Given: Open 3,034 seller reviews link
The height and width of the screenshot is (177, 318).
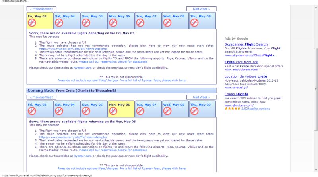Looking at the screenshot, I should click(256, 108).
